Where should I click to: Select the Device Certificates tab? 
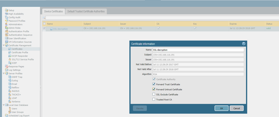(x=53, y=11)
